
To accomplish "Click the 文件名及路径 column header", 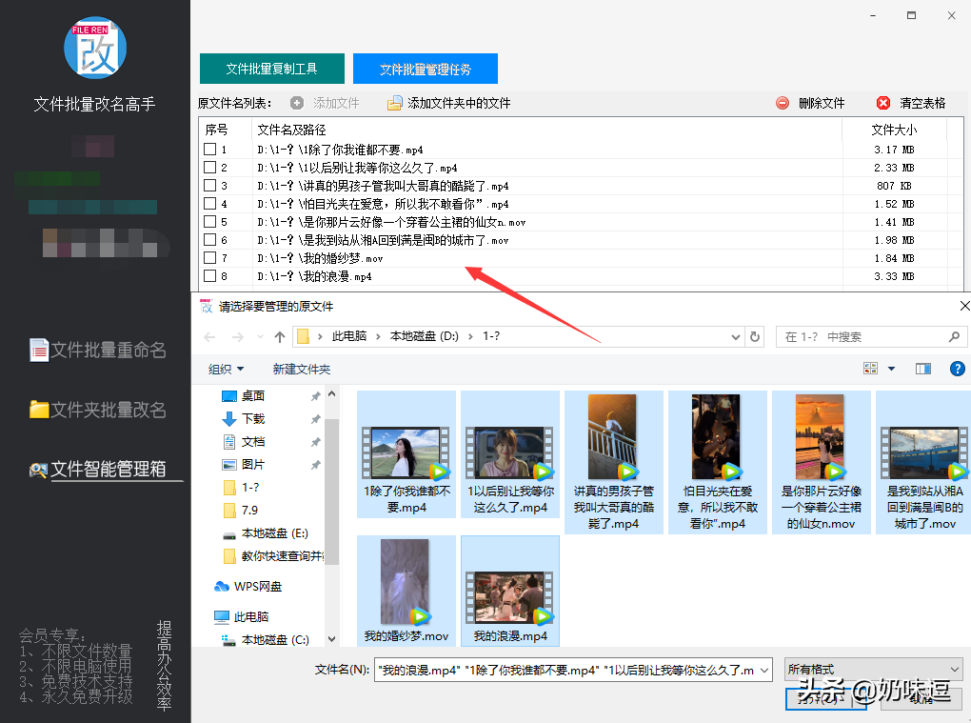I will pyautogui.click(x=546, y=130).
